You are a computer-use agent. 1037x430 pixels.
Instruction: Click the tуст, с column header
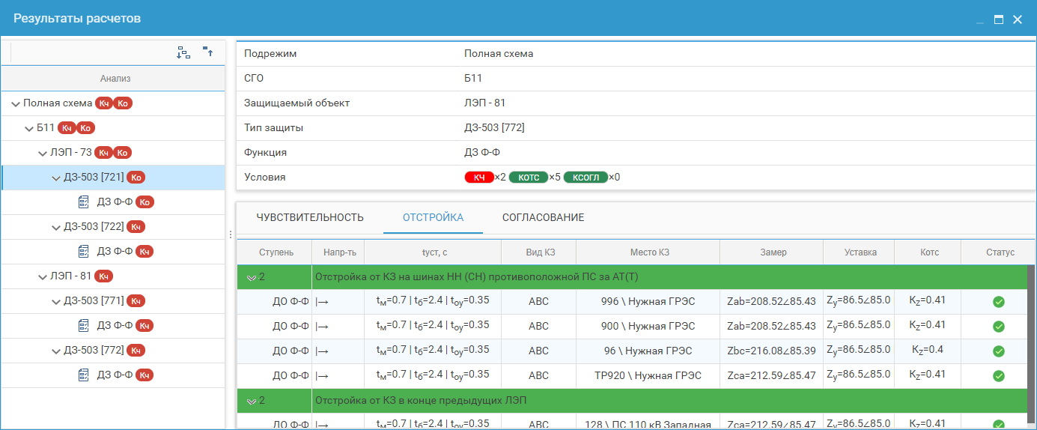tap(434, 252)
